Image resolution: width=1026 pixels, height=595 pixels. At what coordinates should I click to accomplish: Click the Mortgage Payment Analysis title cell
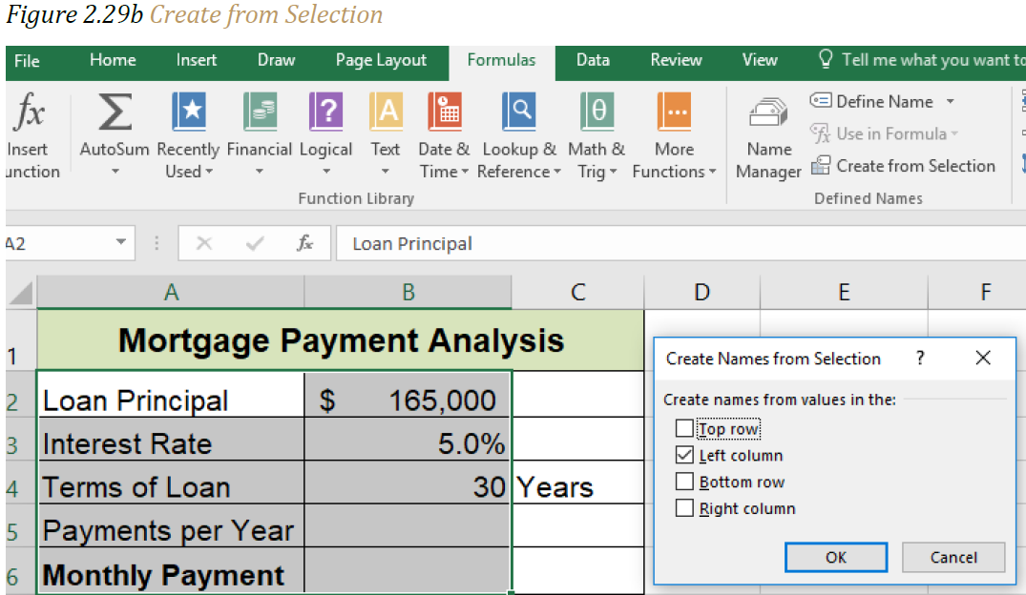(341, 340)
